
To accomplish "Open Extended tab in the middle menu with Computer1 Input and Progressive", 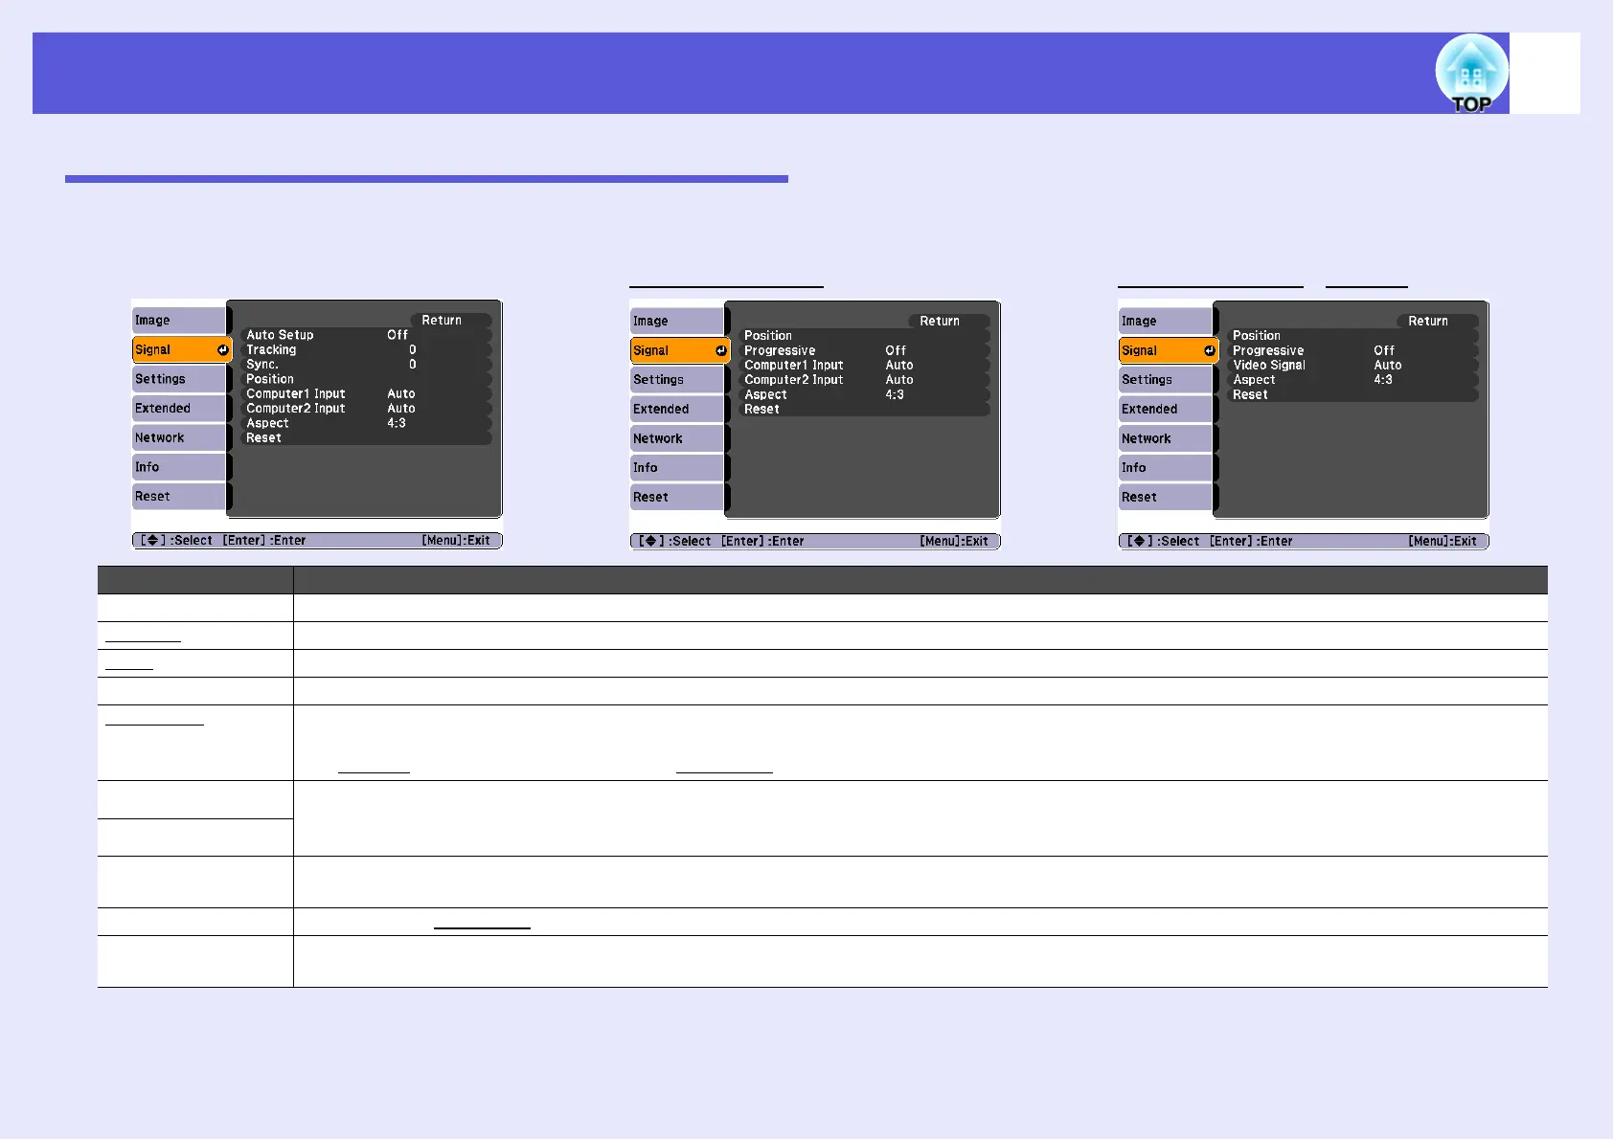I will (677, 410).
